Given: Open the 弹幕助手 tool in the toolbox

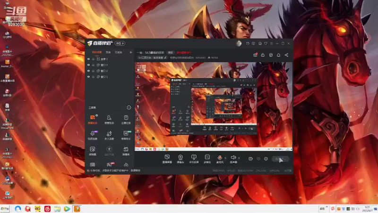Looking at the screenshot, I should pos(92,119).
